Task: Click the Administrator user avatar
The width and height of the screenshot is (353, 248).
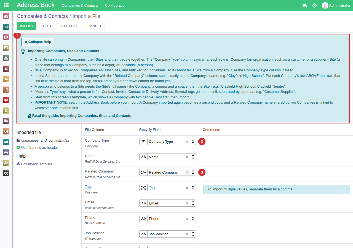Action: tap(325, 6)
